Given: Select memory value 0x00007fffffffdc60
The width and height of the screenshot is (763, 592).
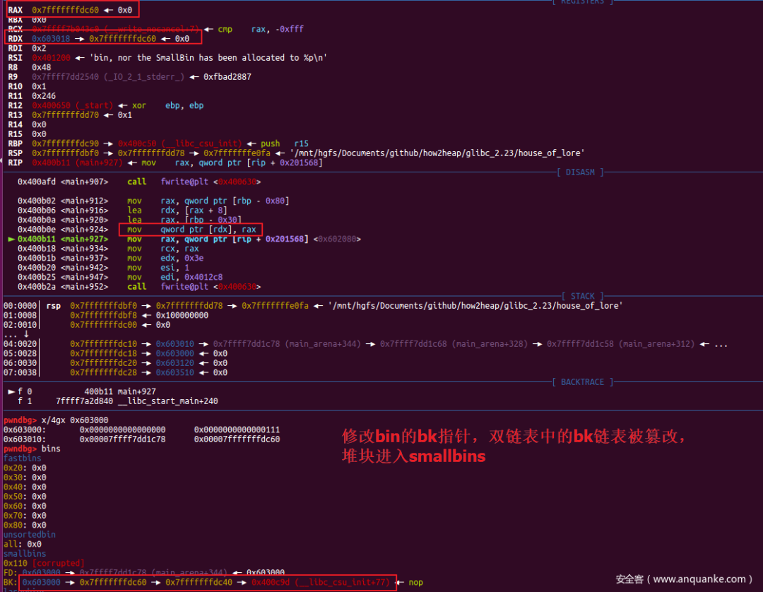Looking at the screenshot, I should (x=237, y=439).
